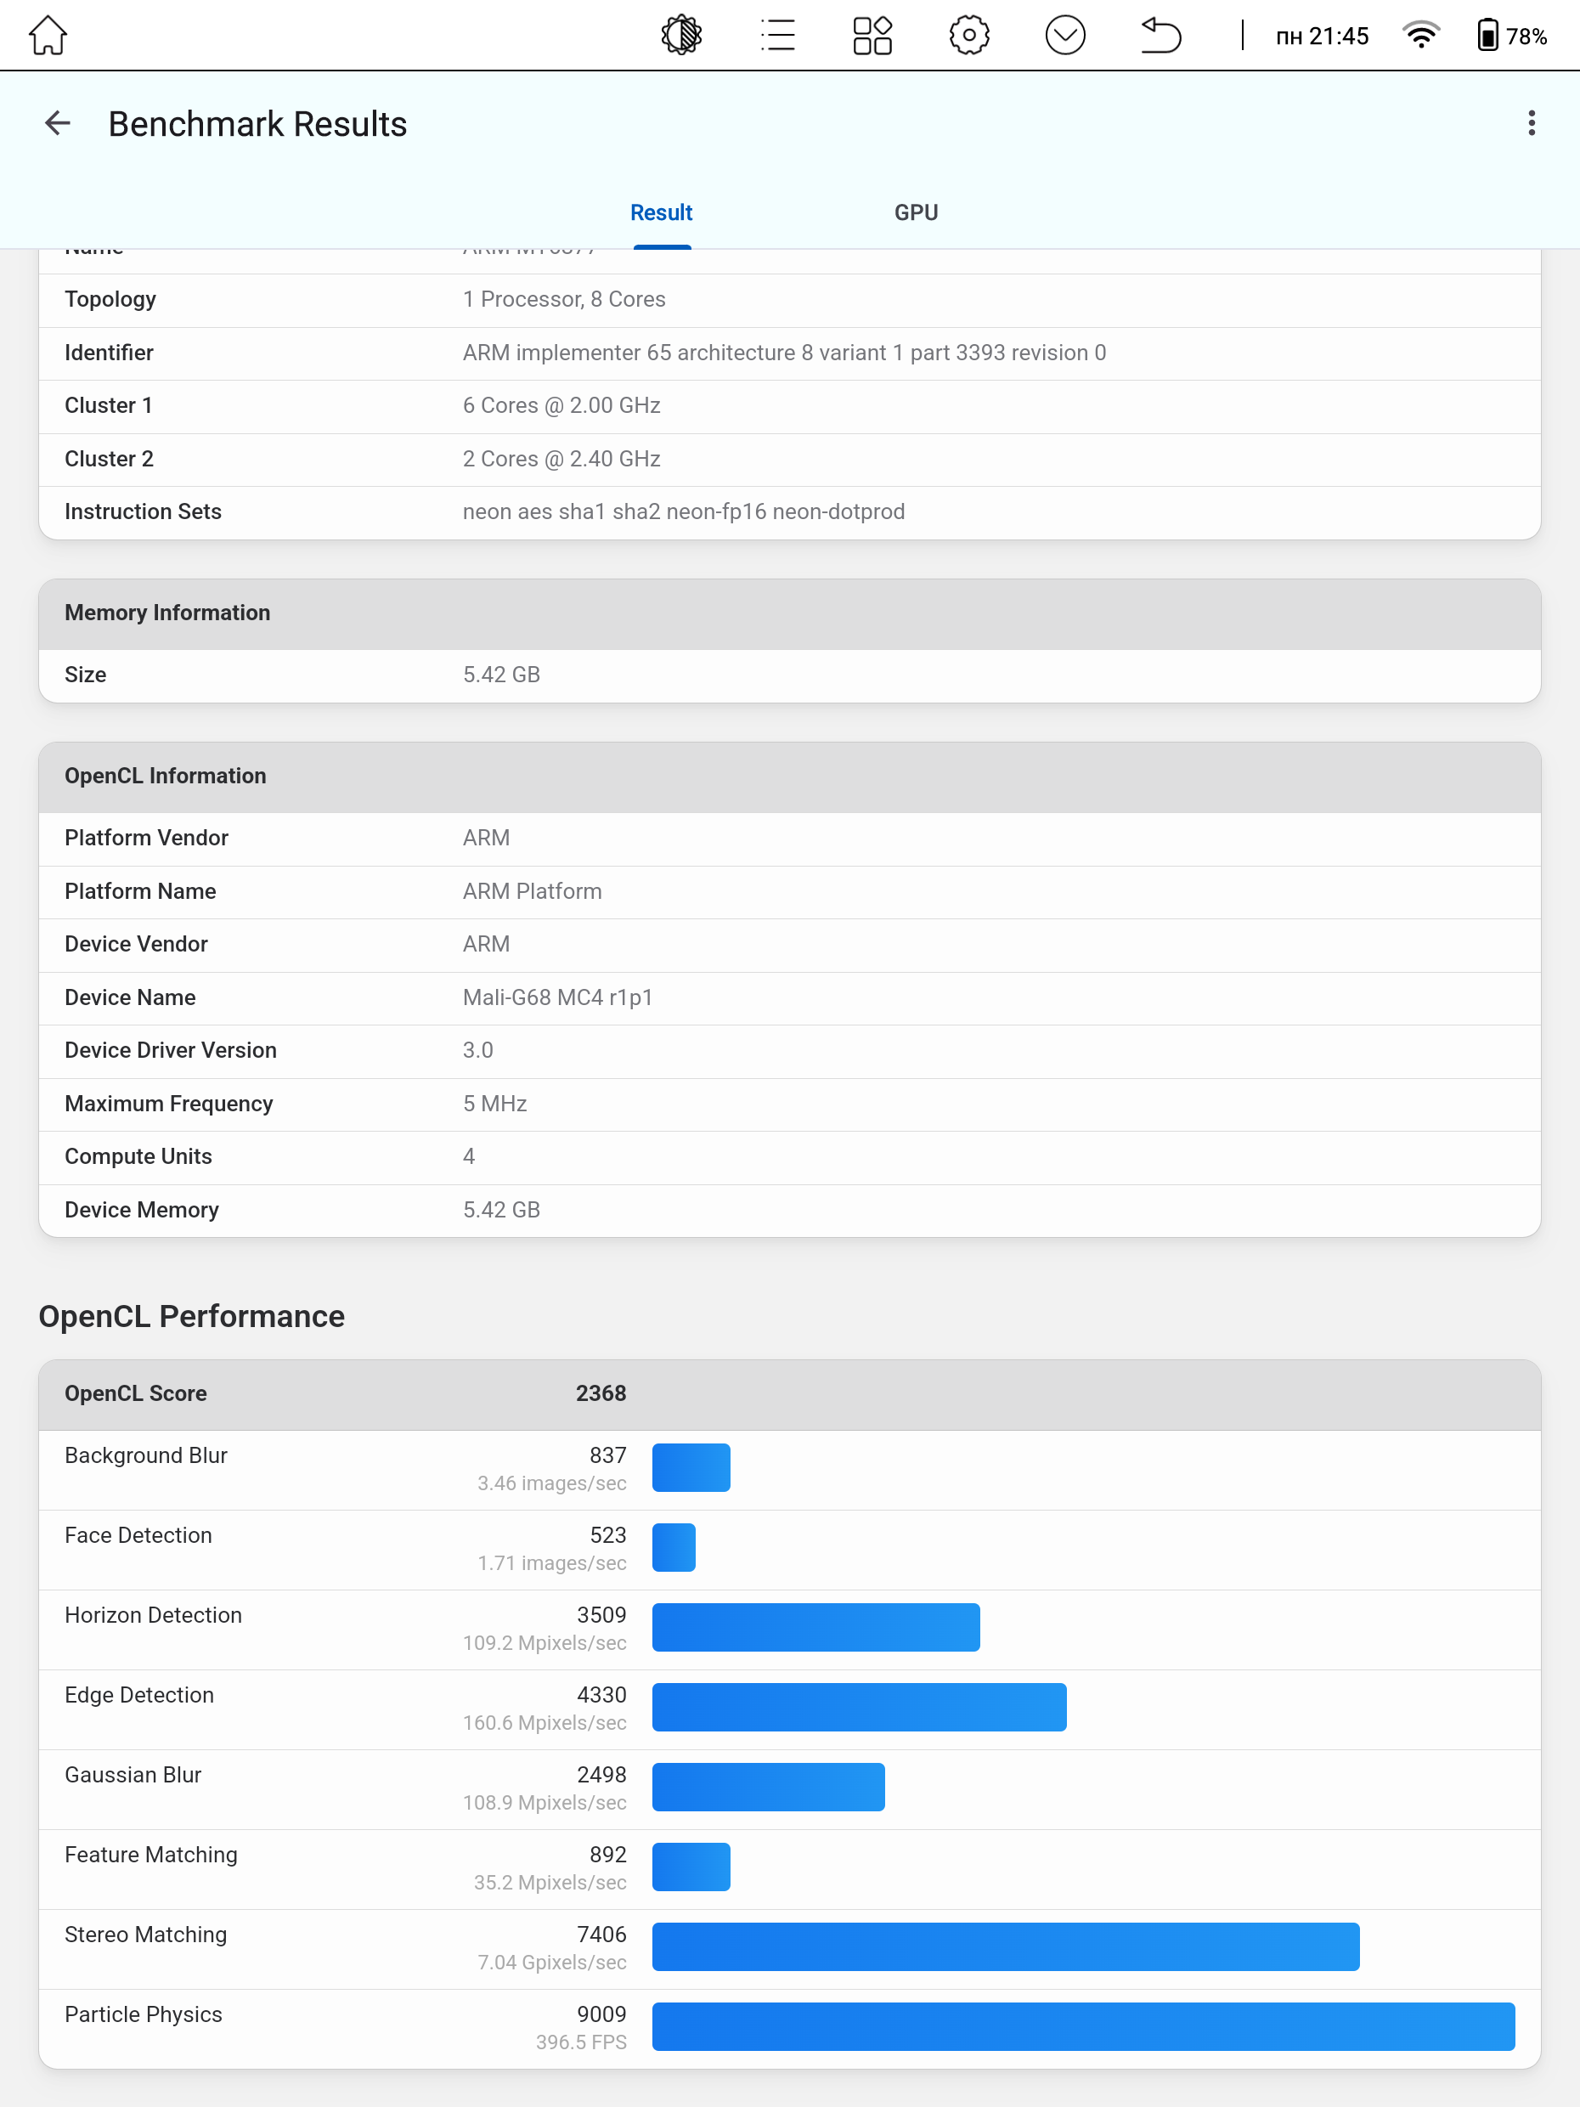The width and height of the screenshot is (1580, 2107).
Task: Click the Particle Physics score bar
Action: (x=1083, y=2026)
